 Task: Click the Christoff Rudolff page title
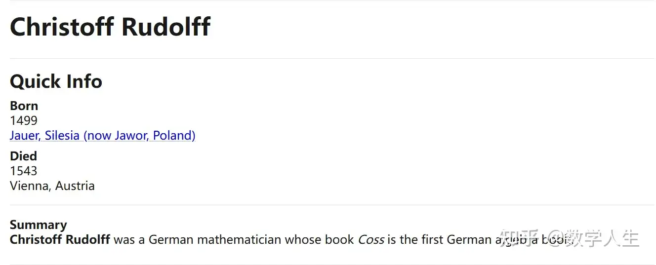tap(110, 27)
